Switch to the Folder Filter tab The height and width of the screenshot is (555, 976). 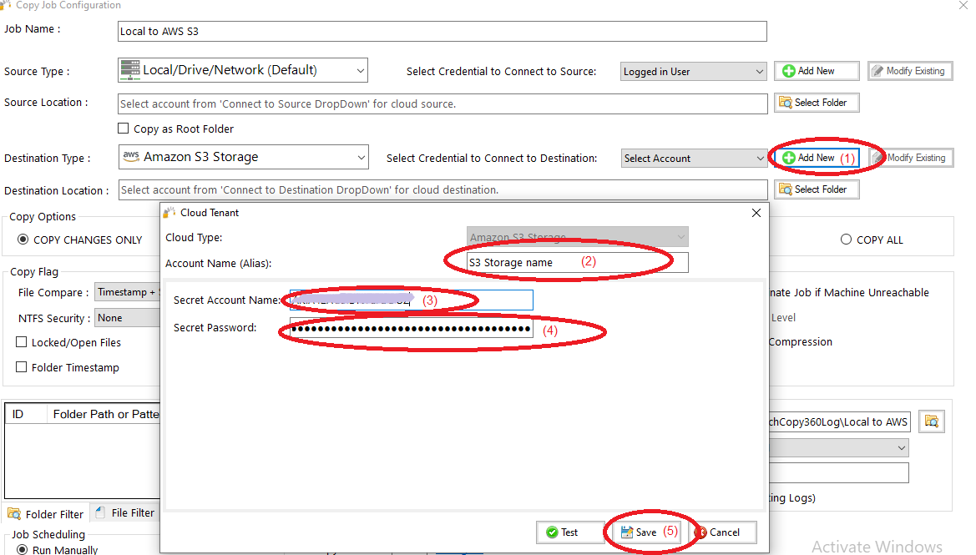[x=46, y=514]
